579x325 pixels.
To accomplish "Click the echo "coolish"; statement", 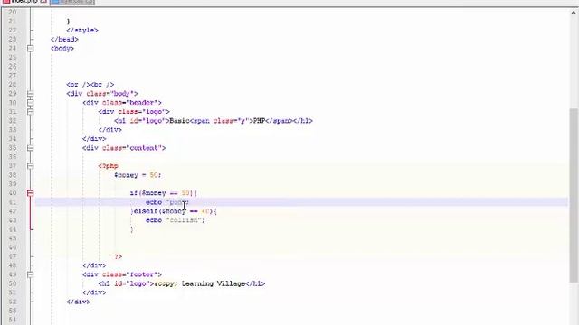I will pyautogui.click(x=175, y=220).
